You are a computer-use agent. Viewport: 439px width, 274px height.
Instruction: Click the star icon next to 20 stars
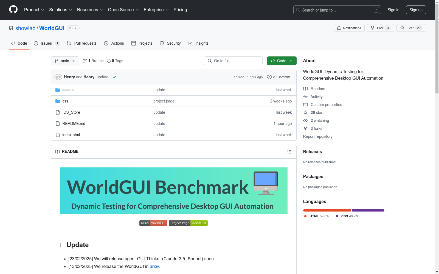[x=305, y=113]
